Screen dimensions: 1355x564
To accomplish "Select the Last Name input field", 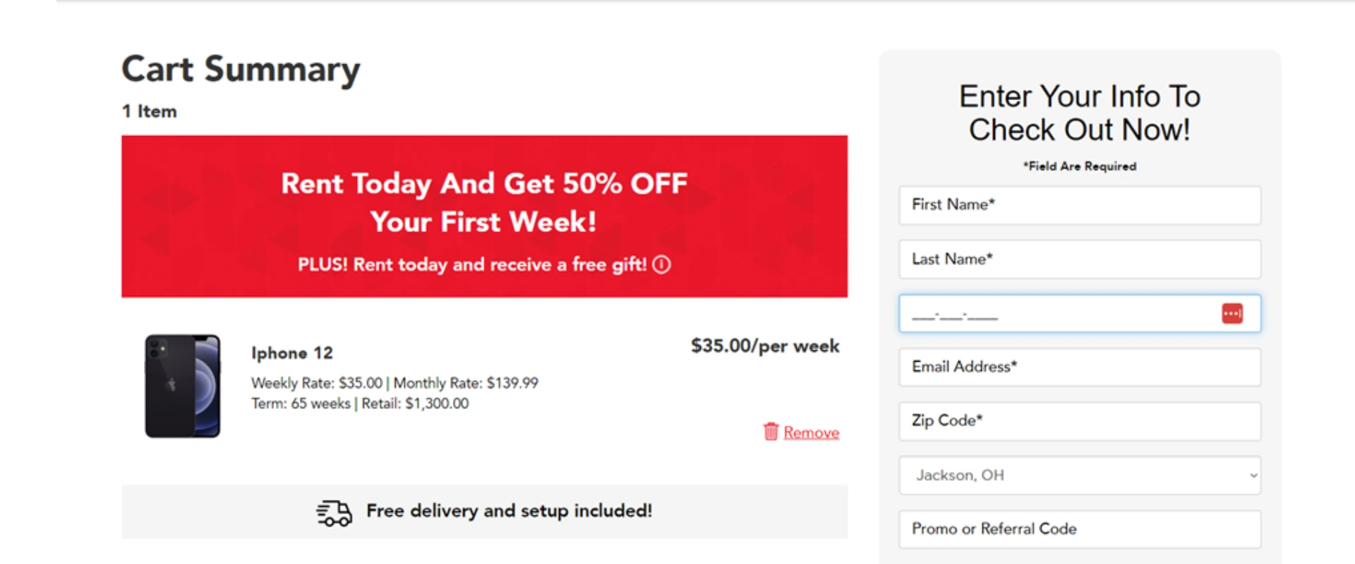I will (x=1079, y=259).
